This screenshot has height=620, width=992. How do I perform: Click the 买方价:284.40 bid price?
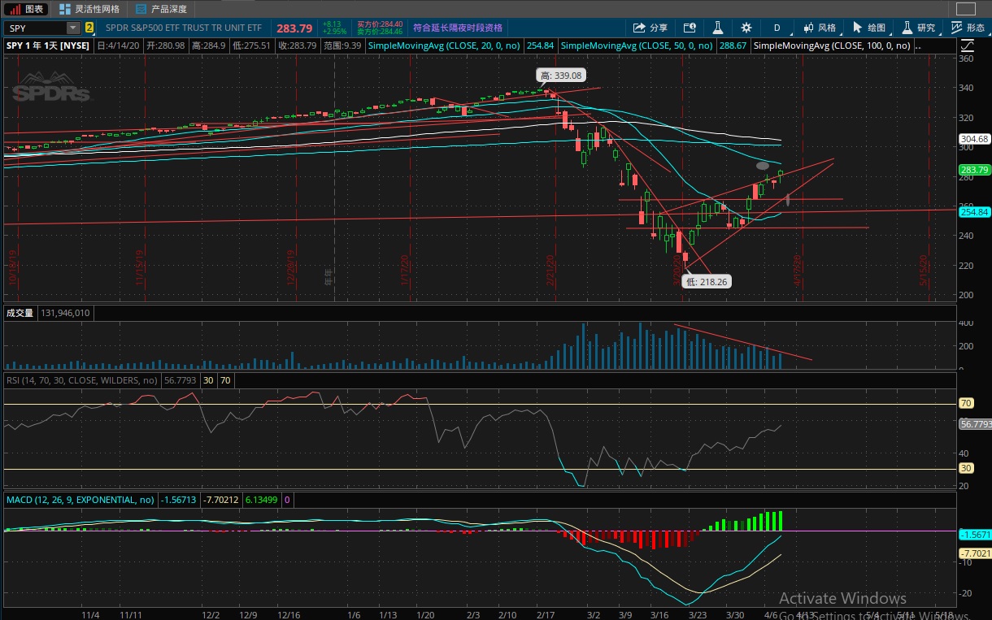[380, 24]
